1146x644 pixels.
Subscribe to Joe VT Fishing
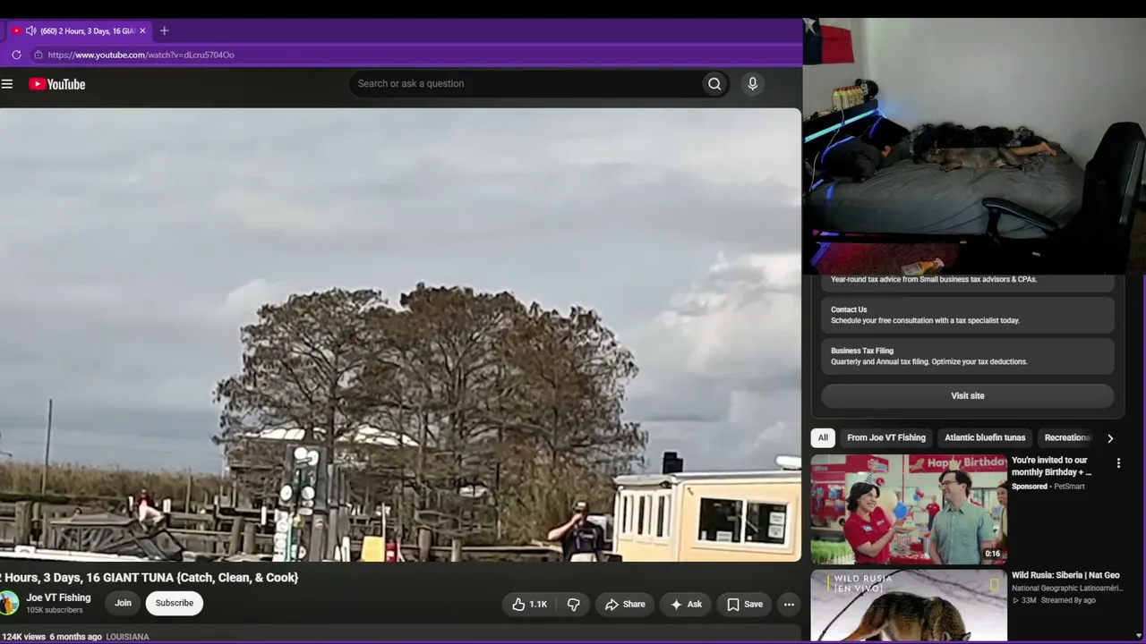pyautogui.click(x=175, y=604)
